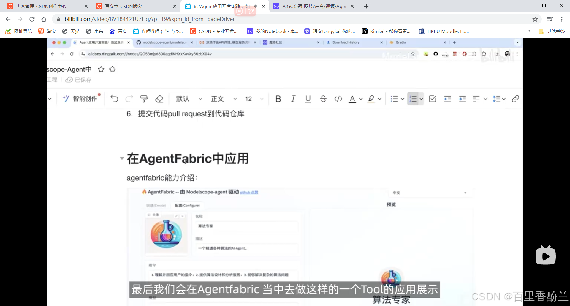
Task: Open a new browser tab
Action: (366, 6)
